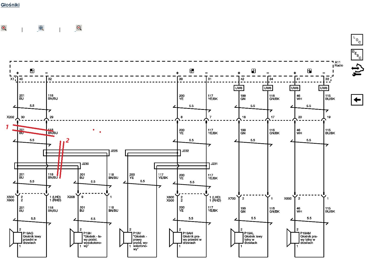Click the J231 splice label
The width and height of the screenshot is (383, 276).
[x=214, y=164]
